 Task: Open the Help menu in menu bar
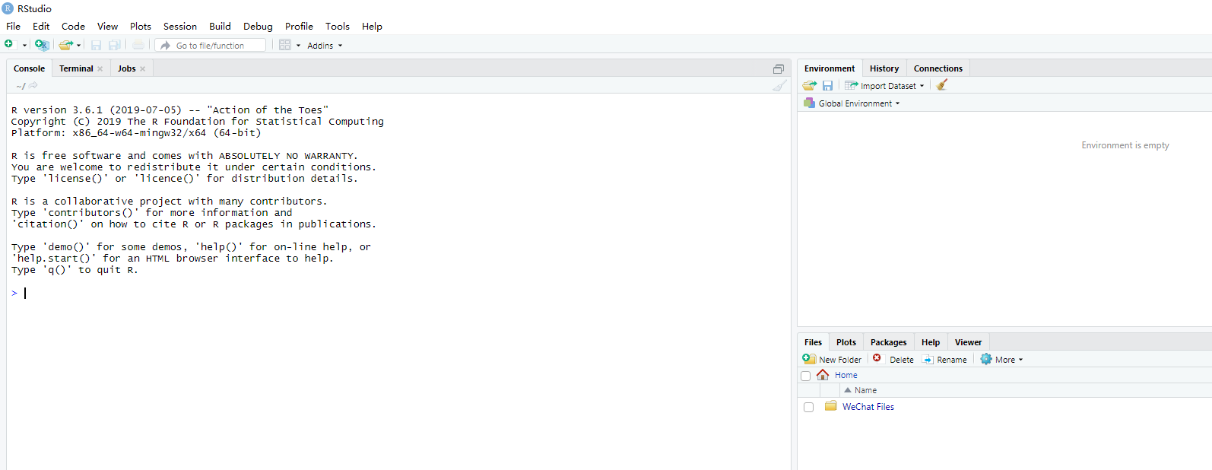372,26
